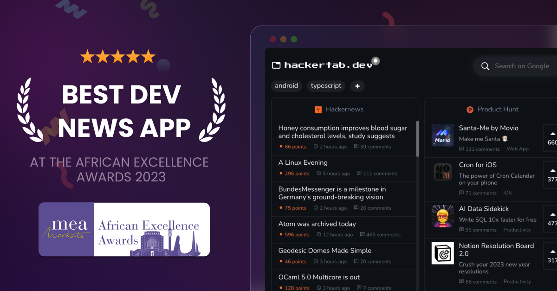Upvote Santa-Me by Movio

551,138
